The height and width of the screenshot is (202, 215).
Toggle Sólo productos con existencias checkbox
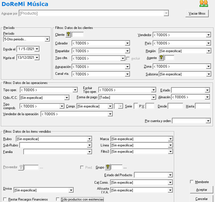coord(58,200)
